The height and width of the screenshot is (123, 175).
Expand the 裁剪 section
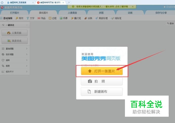15,66
